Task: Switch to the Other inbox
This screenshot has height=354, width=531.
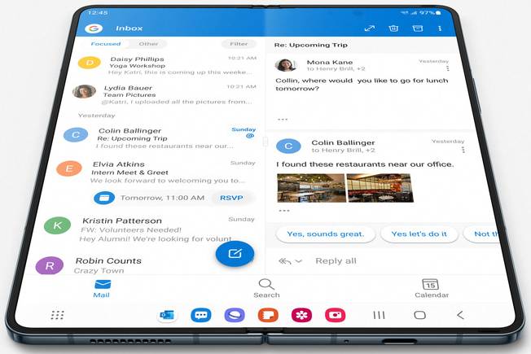Action: coord(148,44)
